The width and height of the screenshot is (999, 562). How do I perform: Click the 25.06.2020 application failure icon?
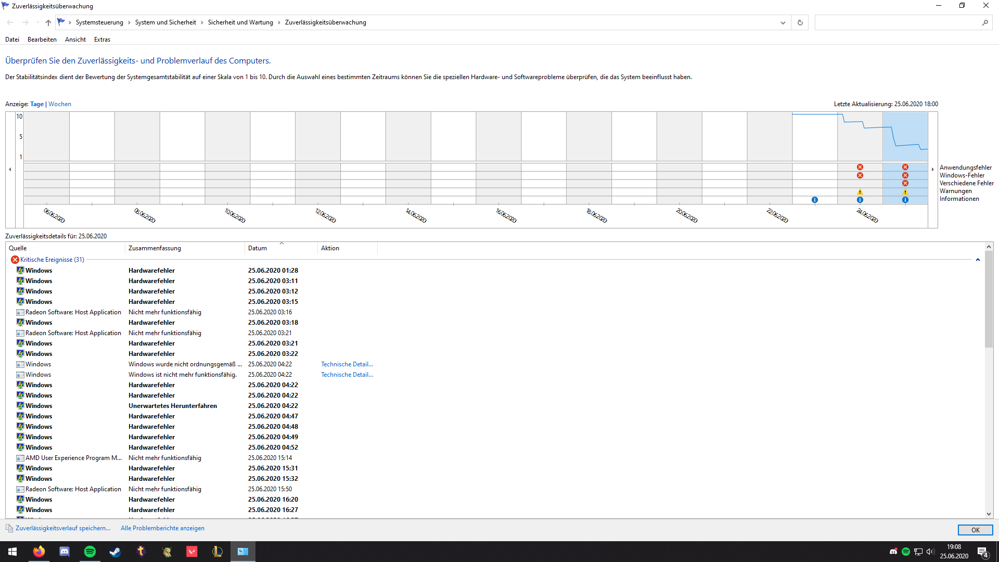tap(905, 167)
